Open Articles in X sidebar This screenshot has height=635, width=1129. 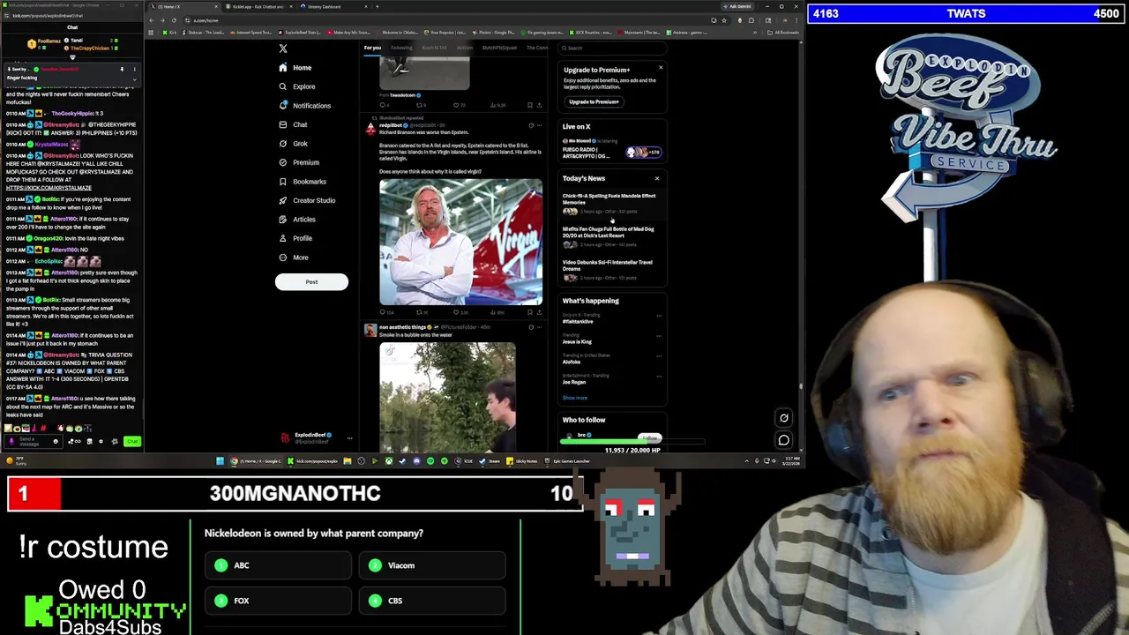pyautogui.click(x=296, y=220)
